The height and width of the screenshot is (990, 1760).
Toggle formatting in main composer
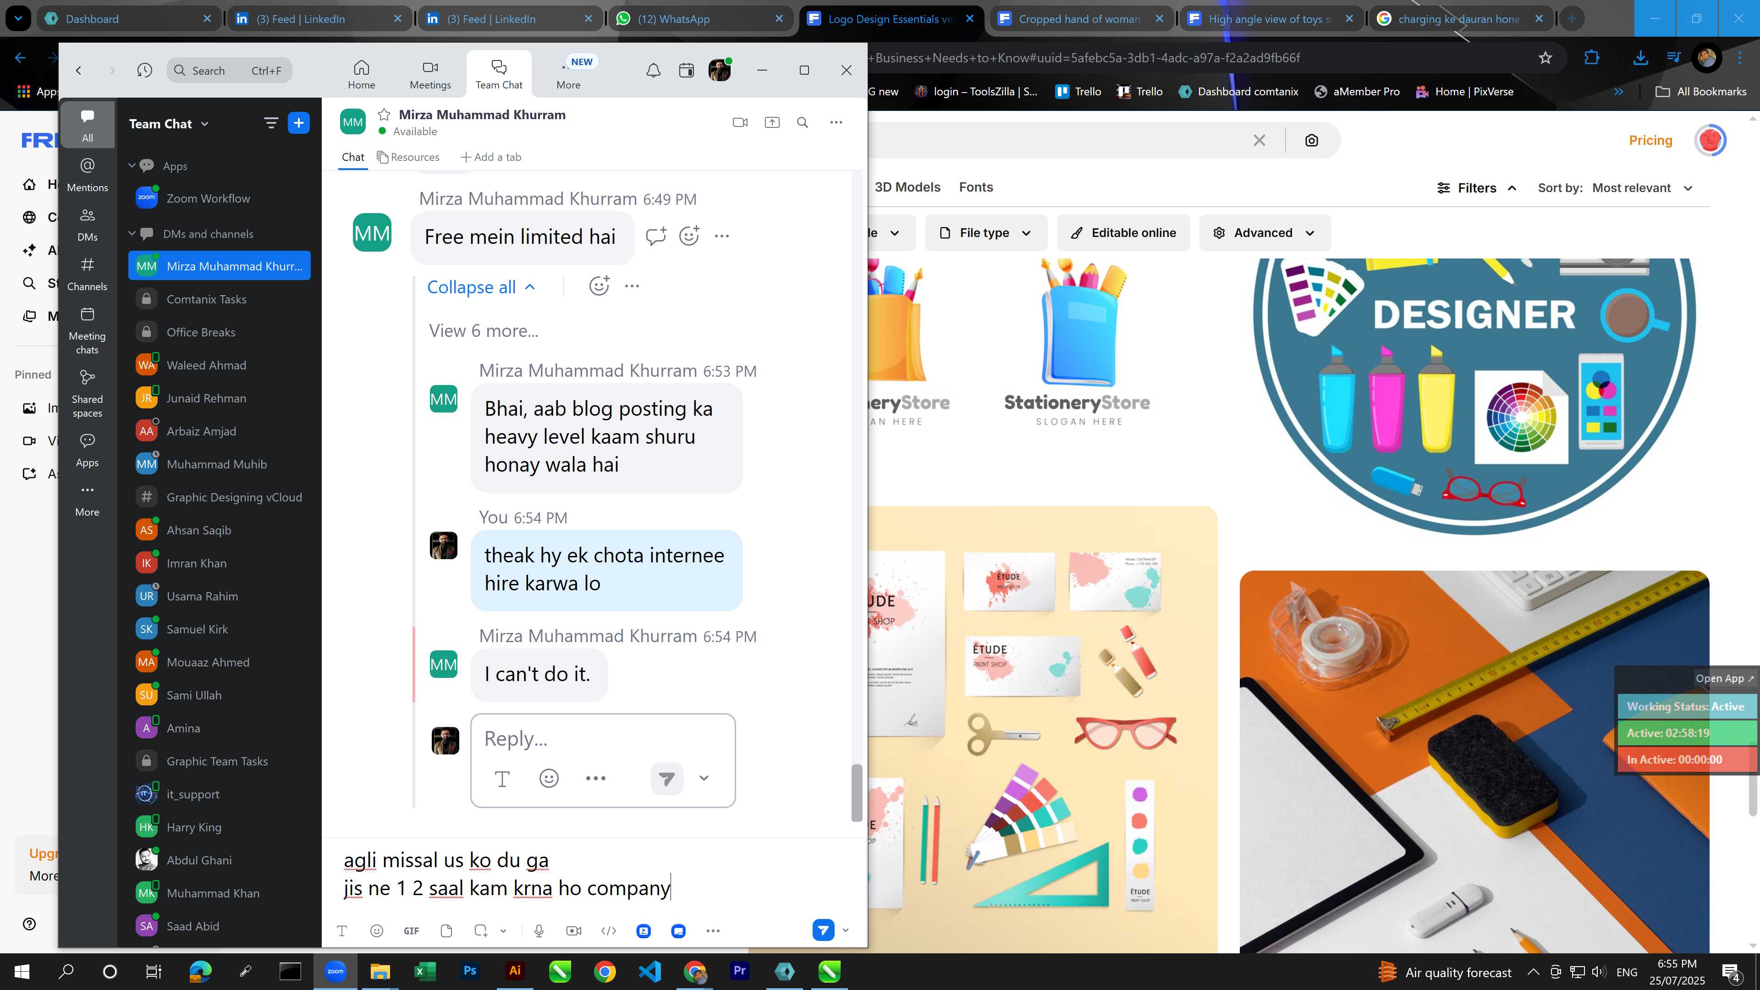[x=342, y=930]
